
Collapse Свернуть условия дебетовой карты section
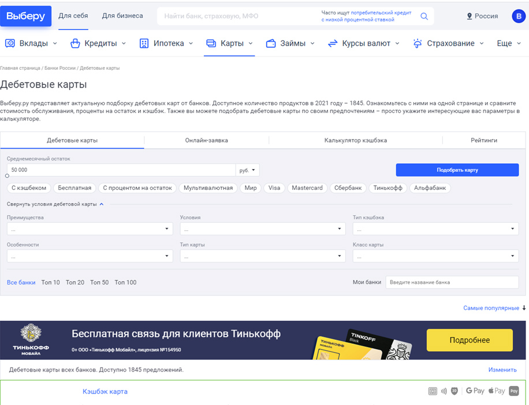coord(55,204)
